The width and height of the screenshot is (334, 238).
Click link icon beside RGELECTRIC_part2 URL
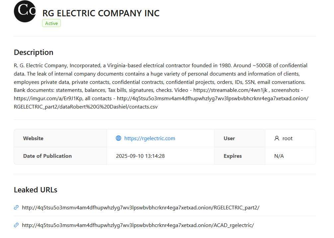pos(16,207)
